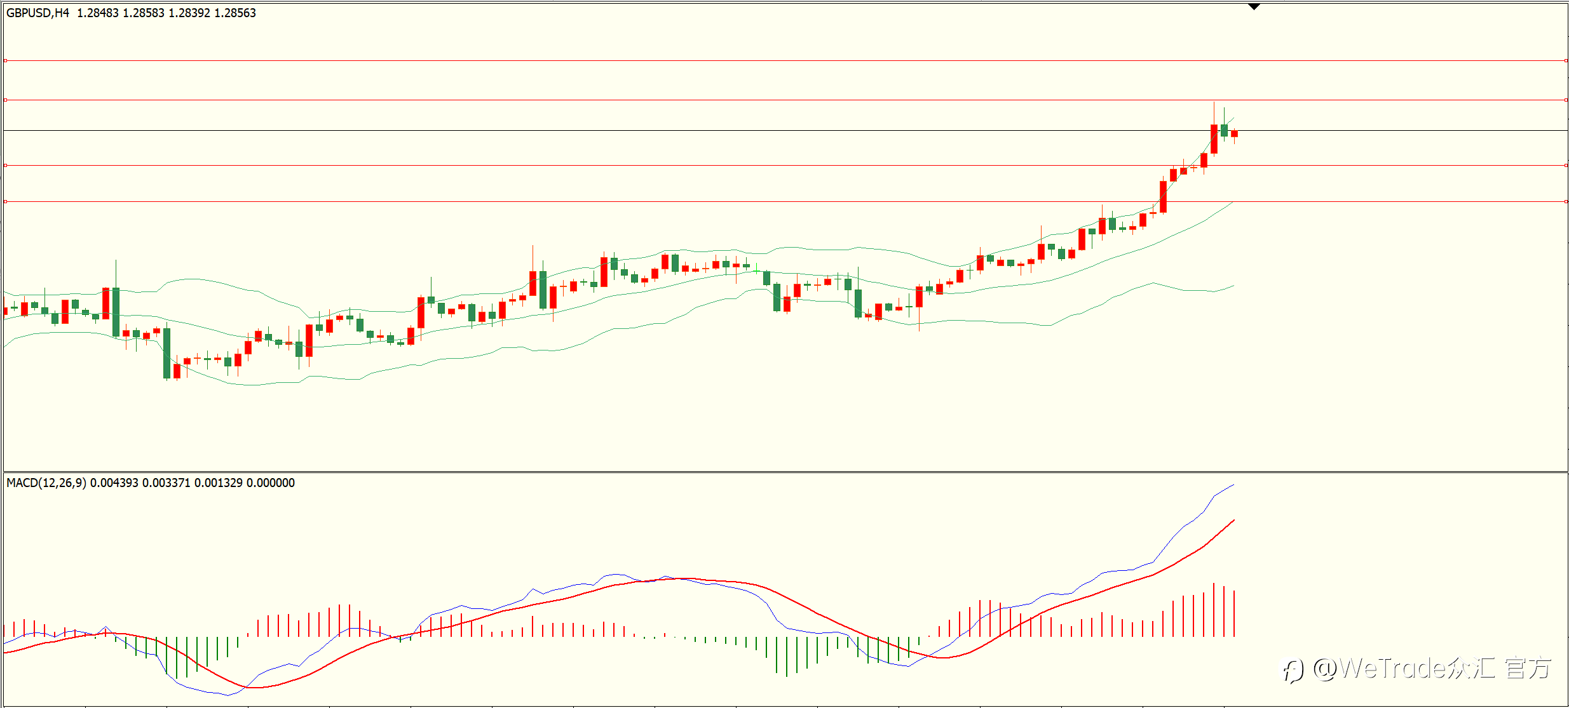The image size is (1569, 708).
Task: Click the MACD value "0.004393"
Action: tap(114, 483)
